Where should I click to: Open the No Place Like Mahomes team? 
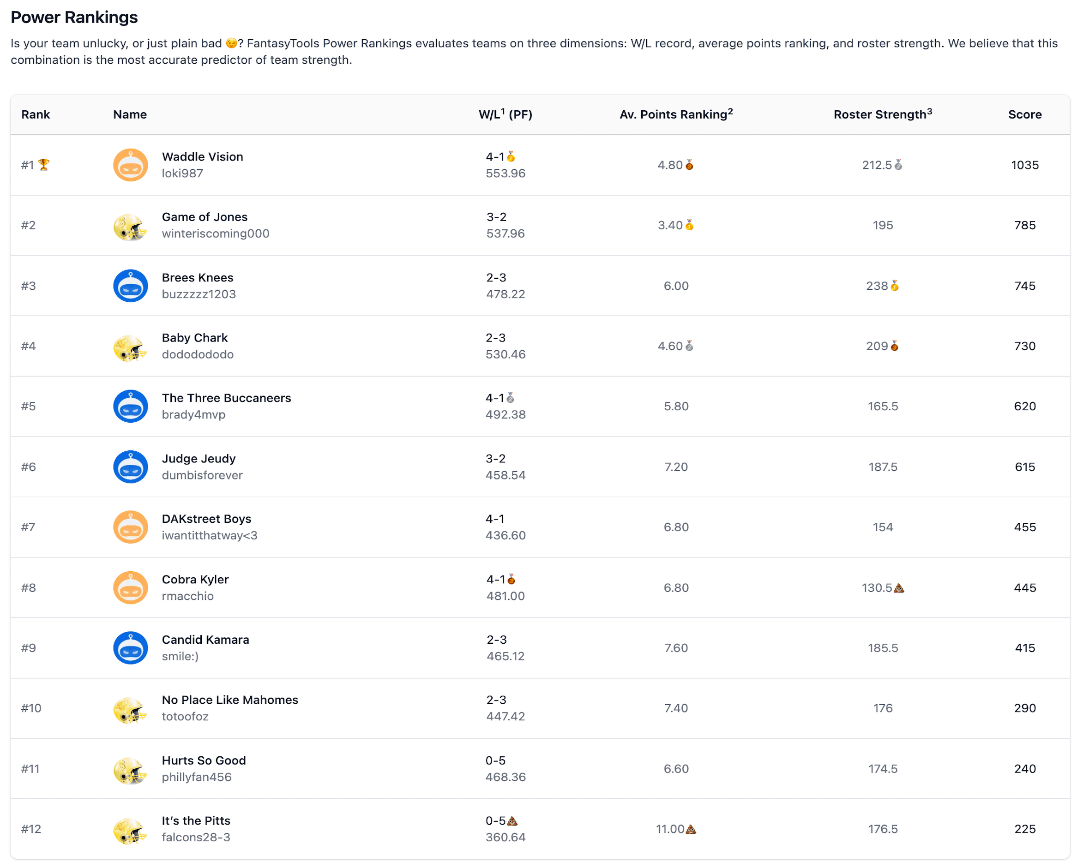[x=229, y=700]
